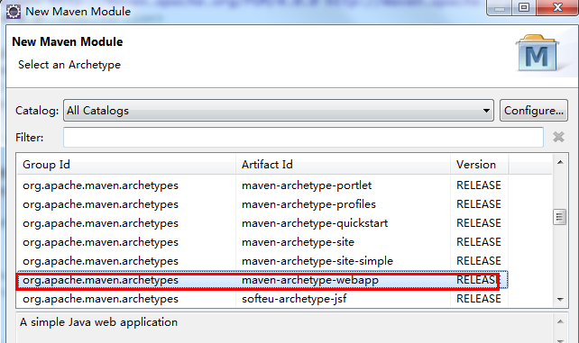
Task: Select the maven-archetype-site-simple row
Action: 262,261
